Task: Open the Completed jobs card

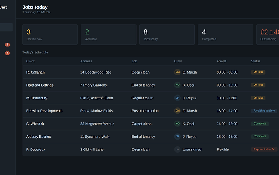Action: [225, 35]
